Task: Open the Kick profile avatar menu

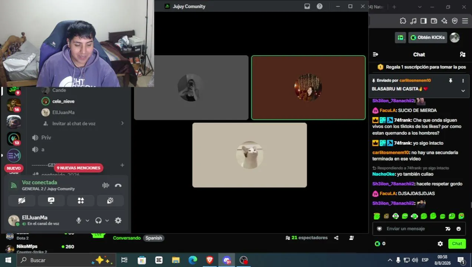Action: (x=455, y=37)
